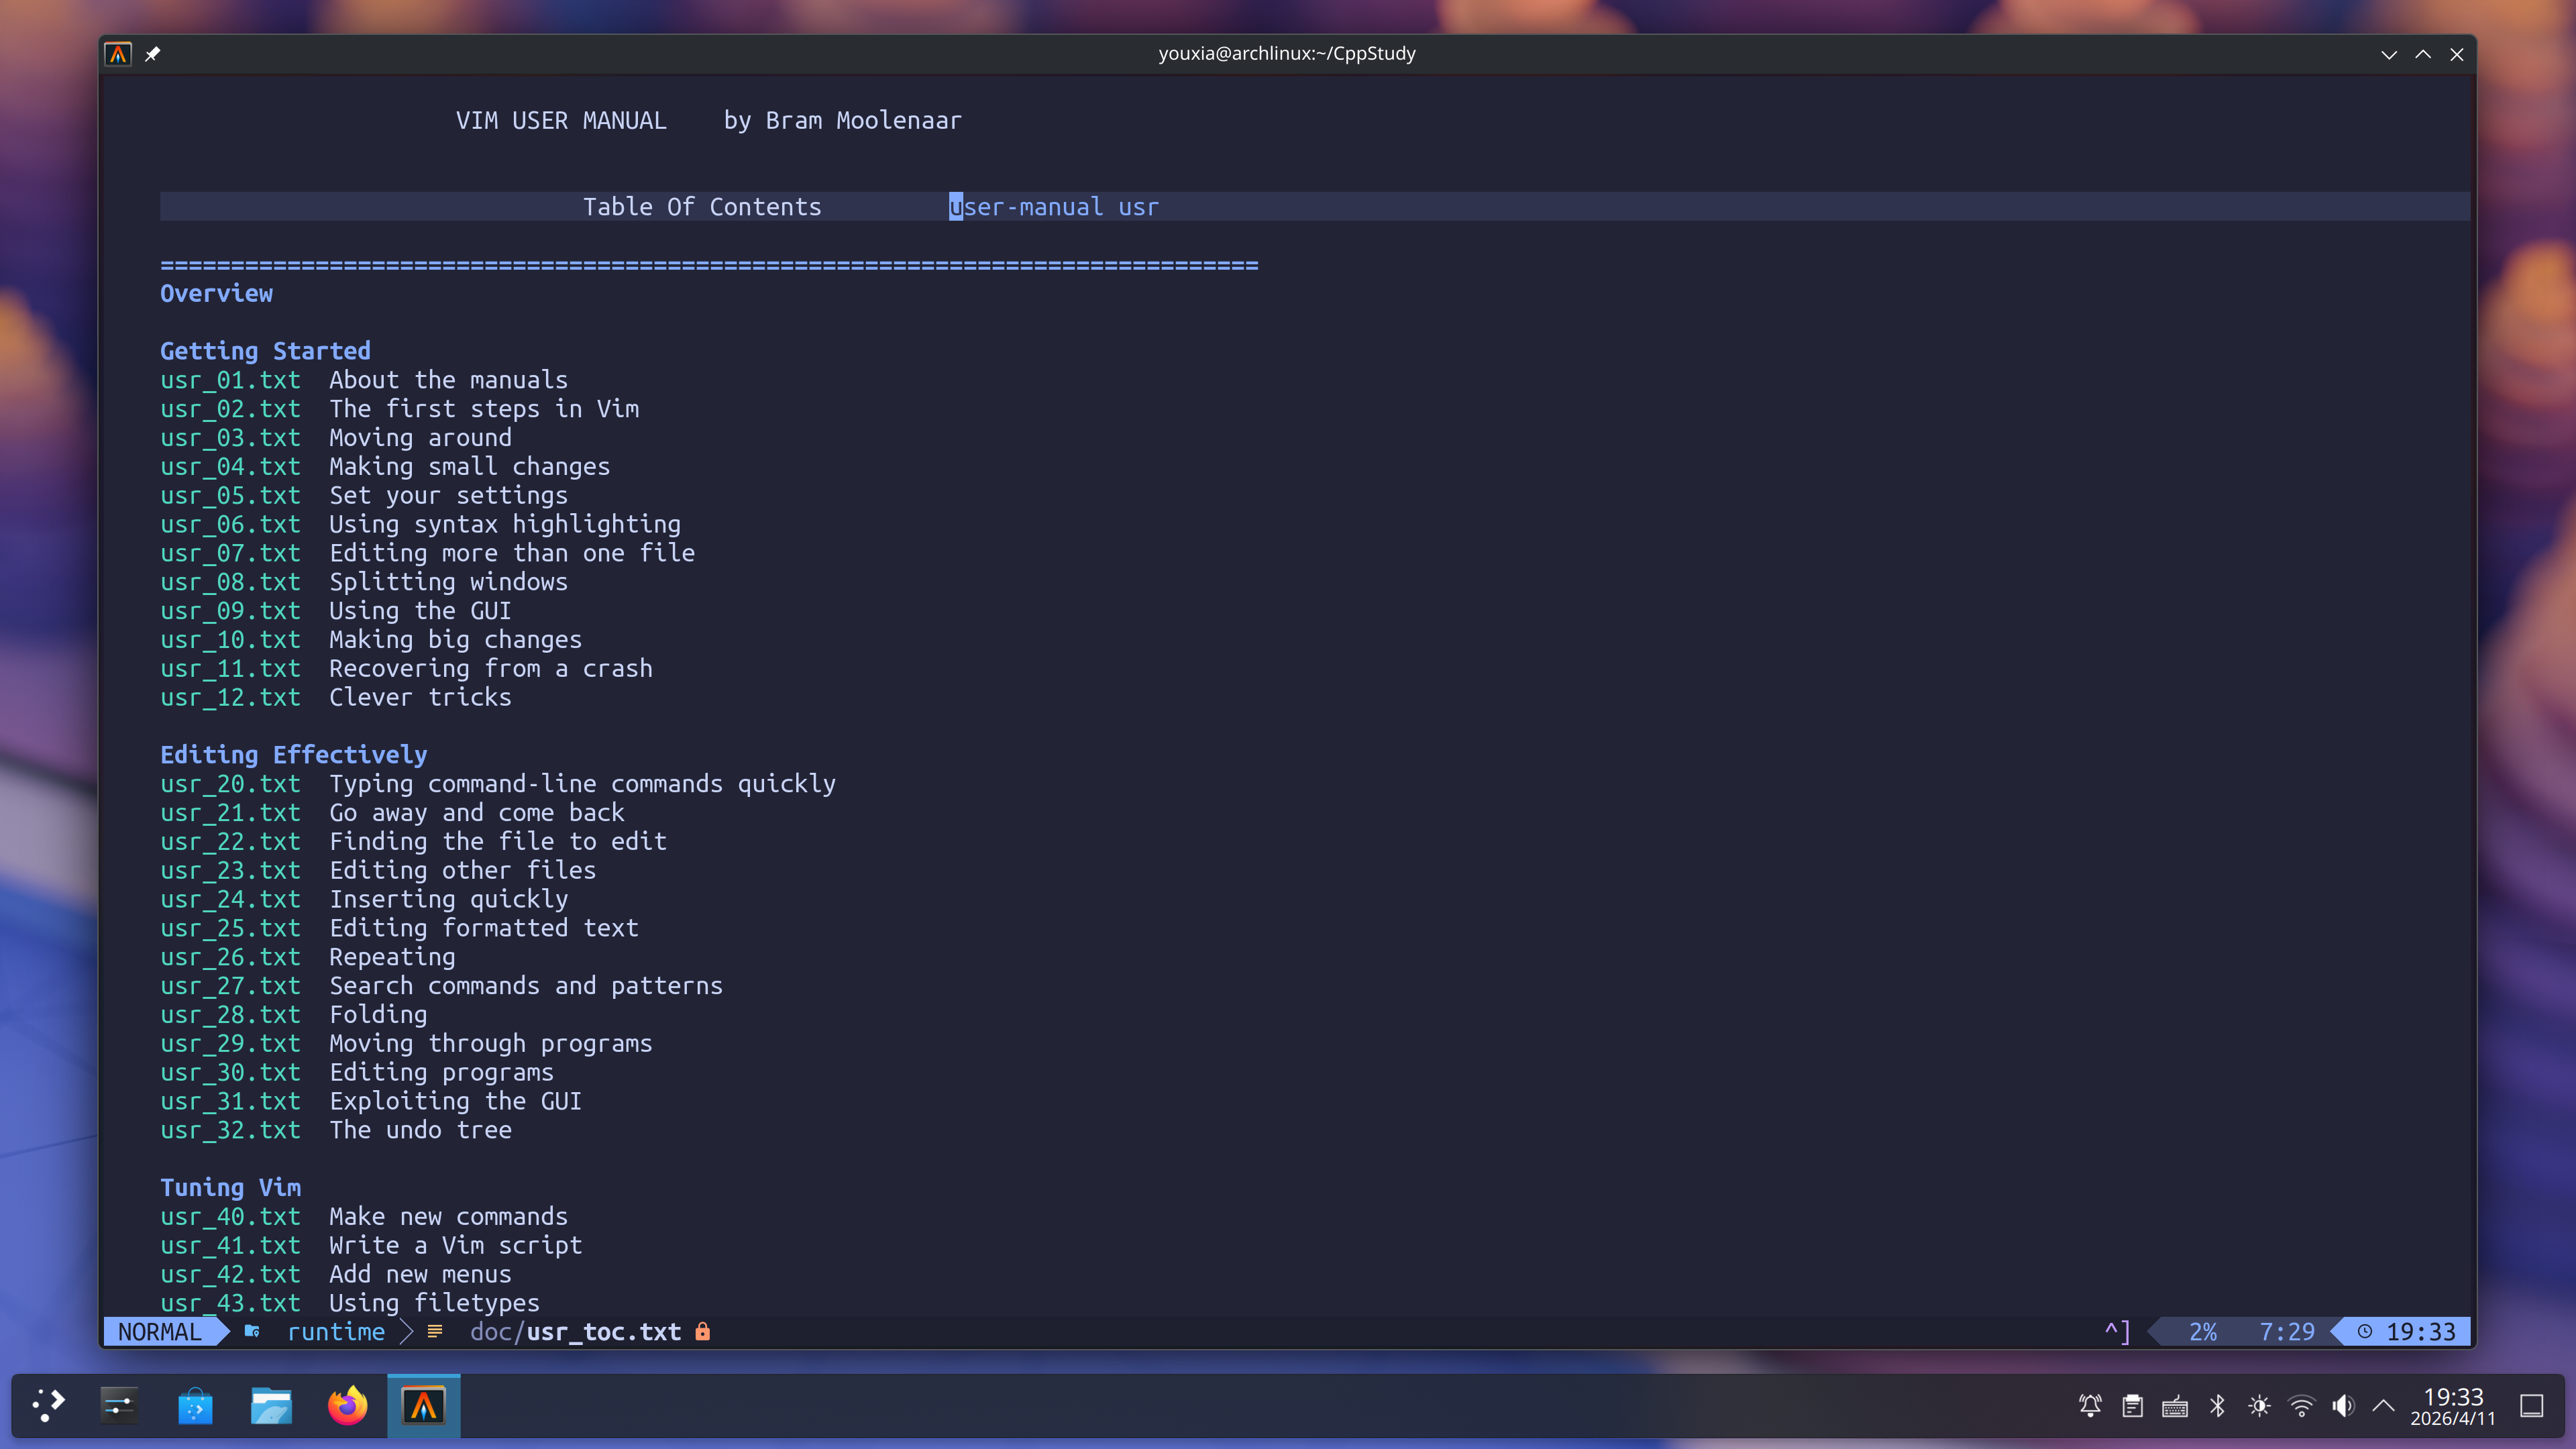The height and width of the screenshot is (1449, 2576).
Task: Follow the usr_41.txt Vim script link
Action: [x=230, y=1245]
